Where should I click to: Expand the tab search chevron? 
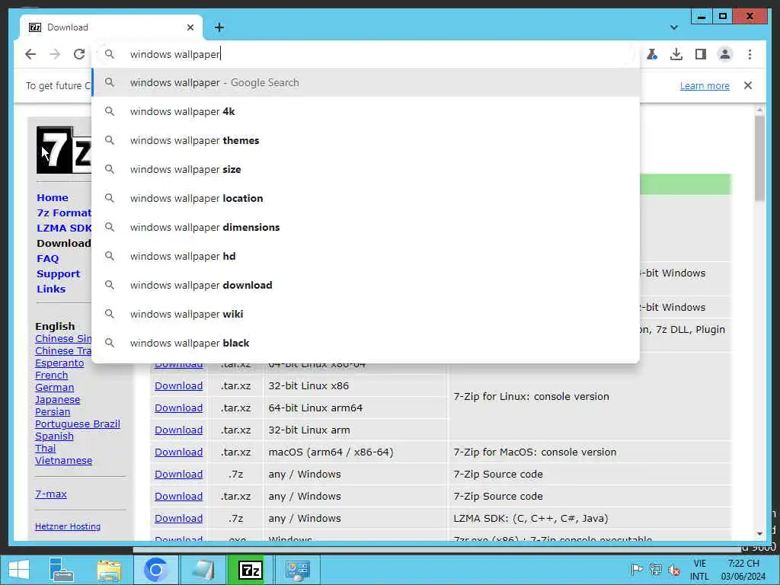674,27
